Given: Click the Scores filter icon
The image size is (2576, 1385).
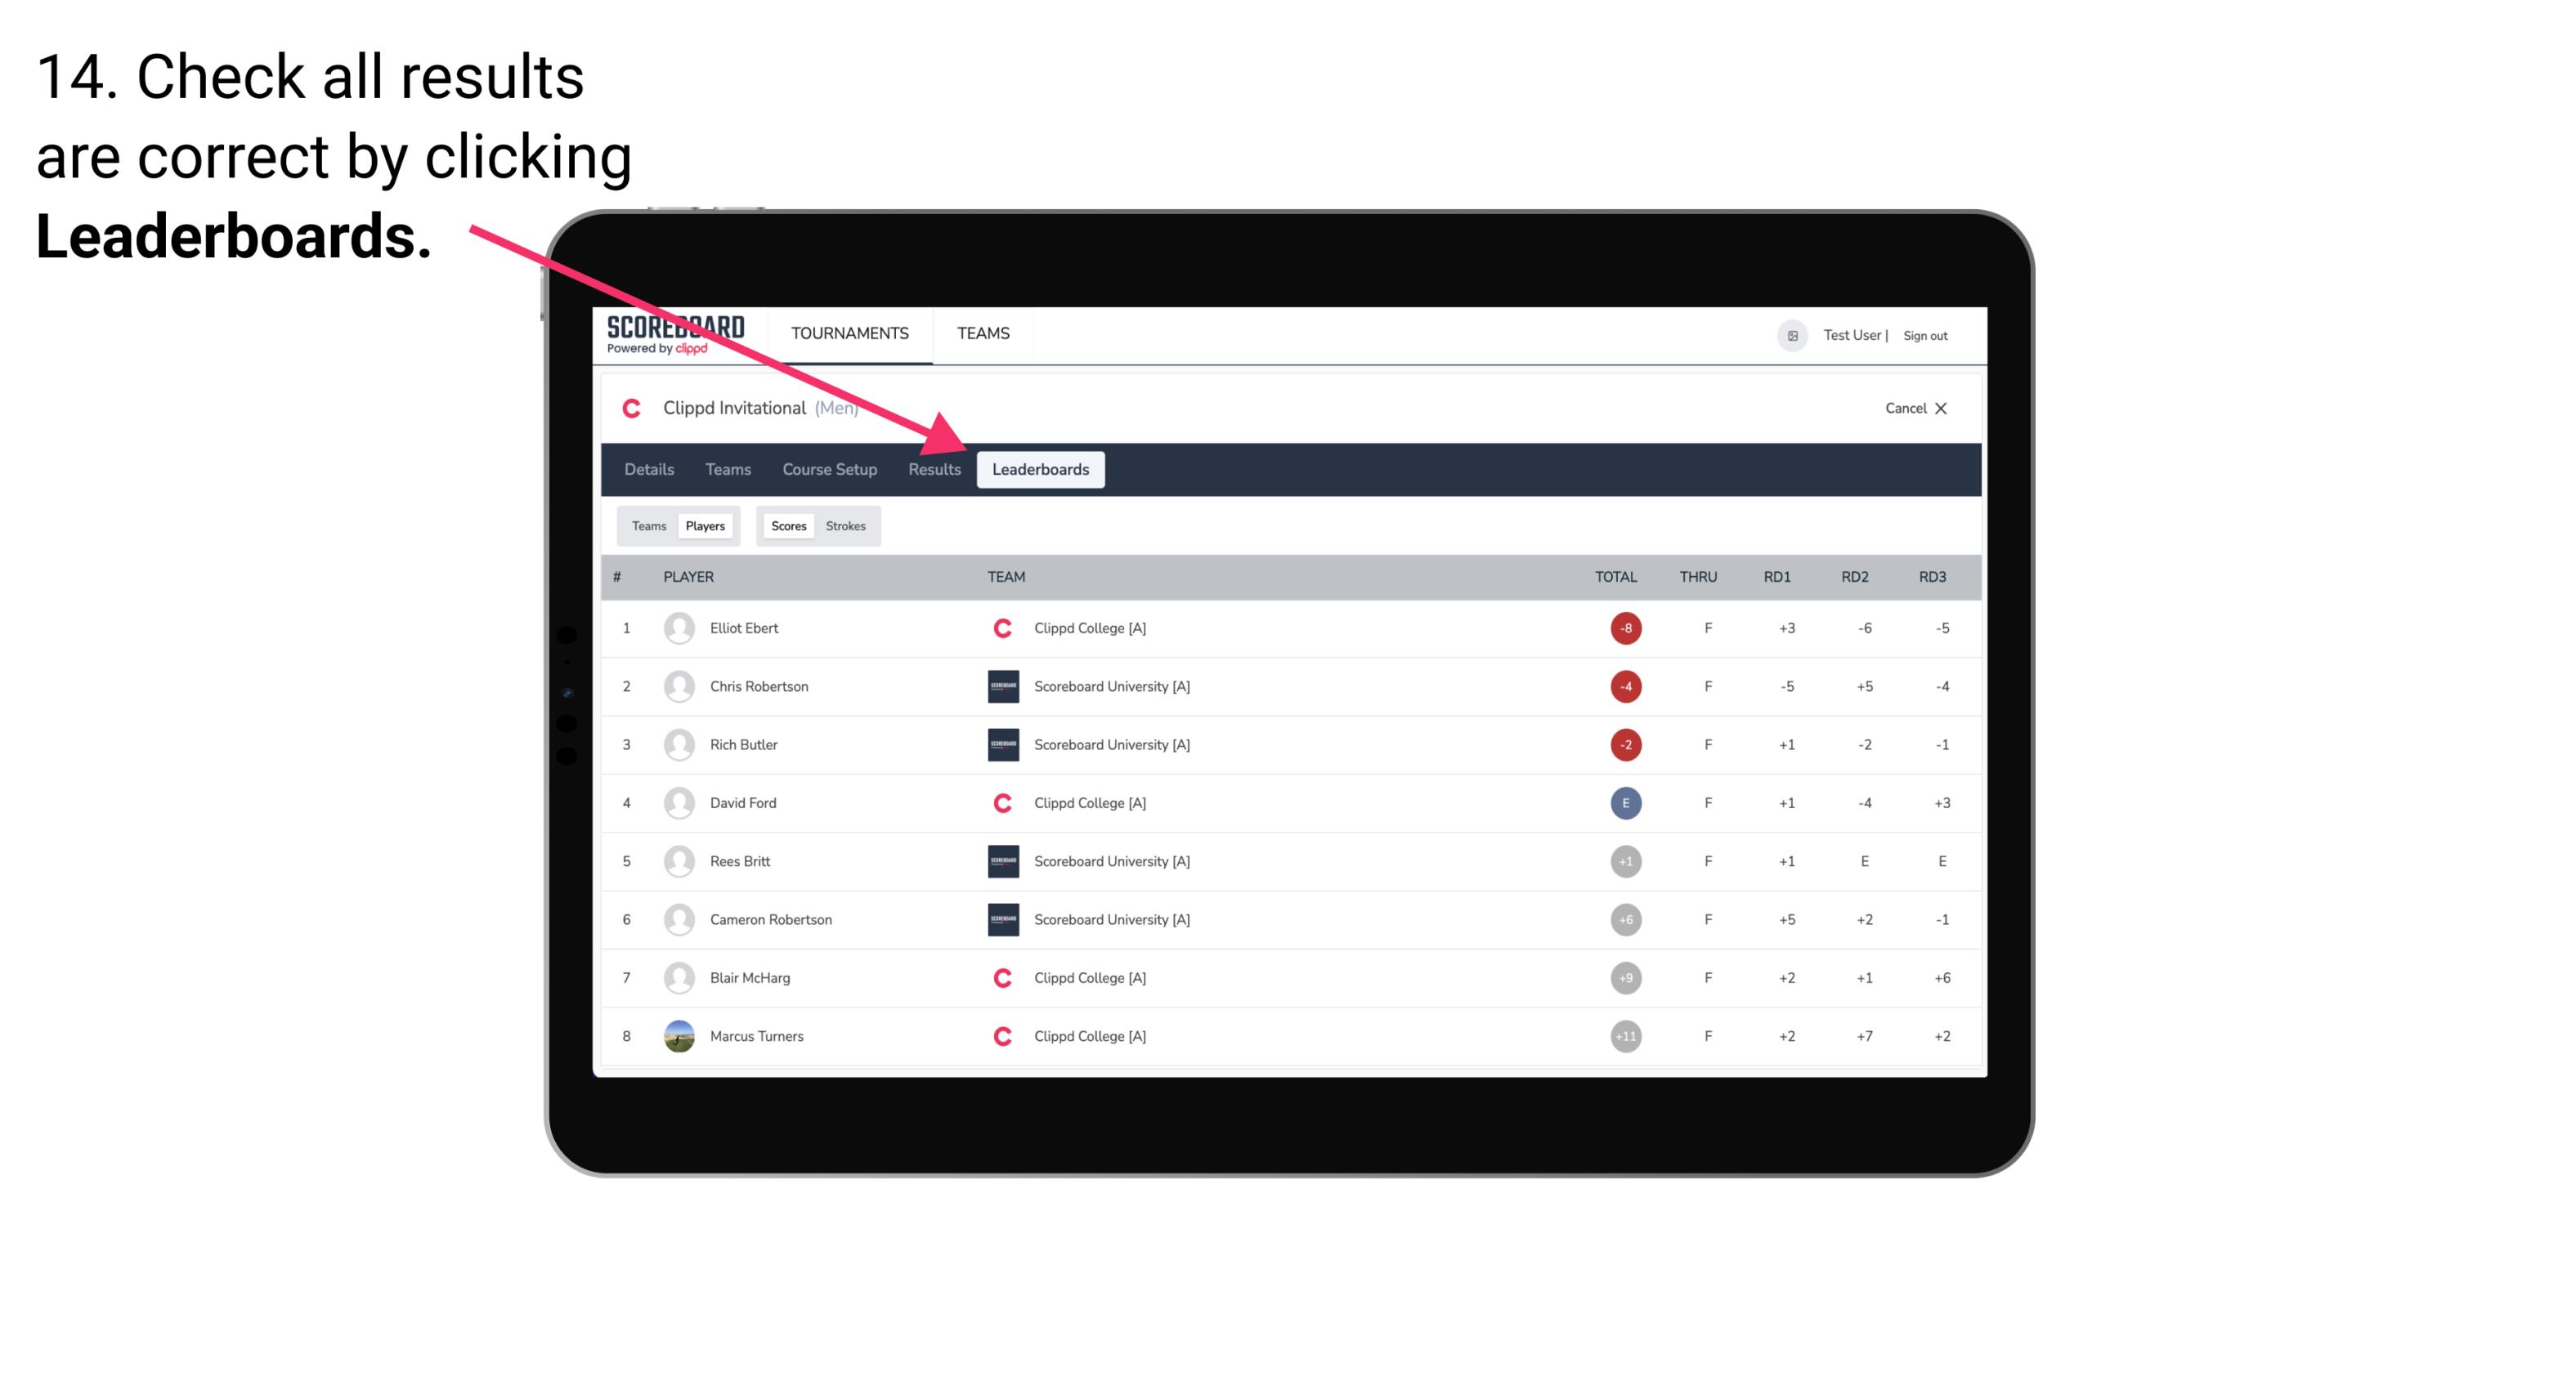Looking at the screenshot, I should click(x=788, y=525).
